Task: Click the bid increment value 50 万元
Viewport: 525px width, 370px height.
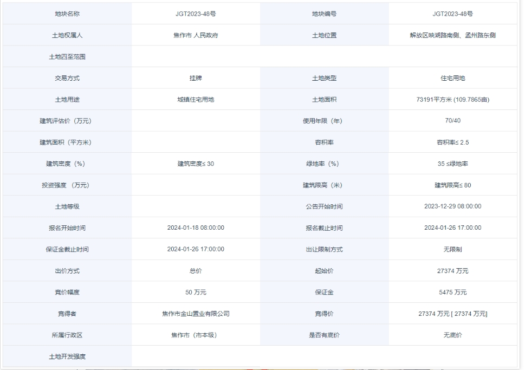Action: [x=196, y=293]
